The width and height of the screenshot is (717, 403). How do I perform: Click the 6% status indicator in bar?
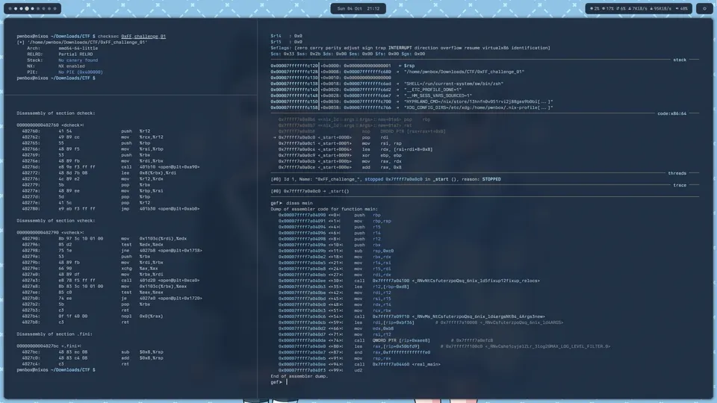621,9
